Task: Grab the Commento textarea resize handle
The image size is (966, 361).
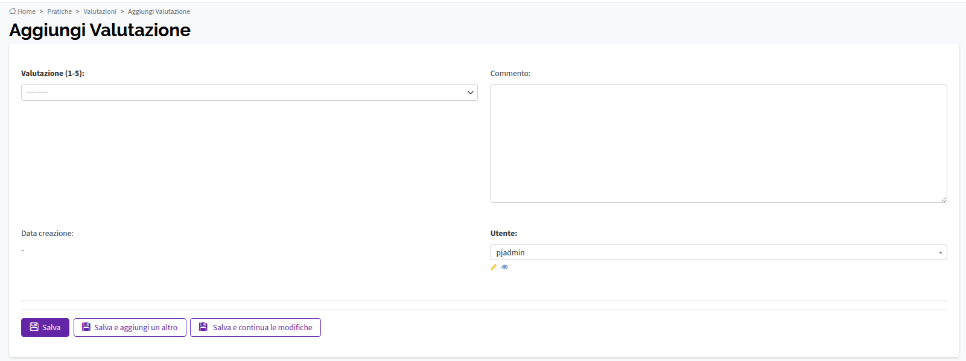Action: click(943, 199)
